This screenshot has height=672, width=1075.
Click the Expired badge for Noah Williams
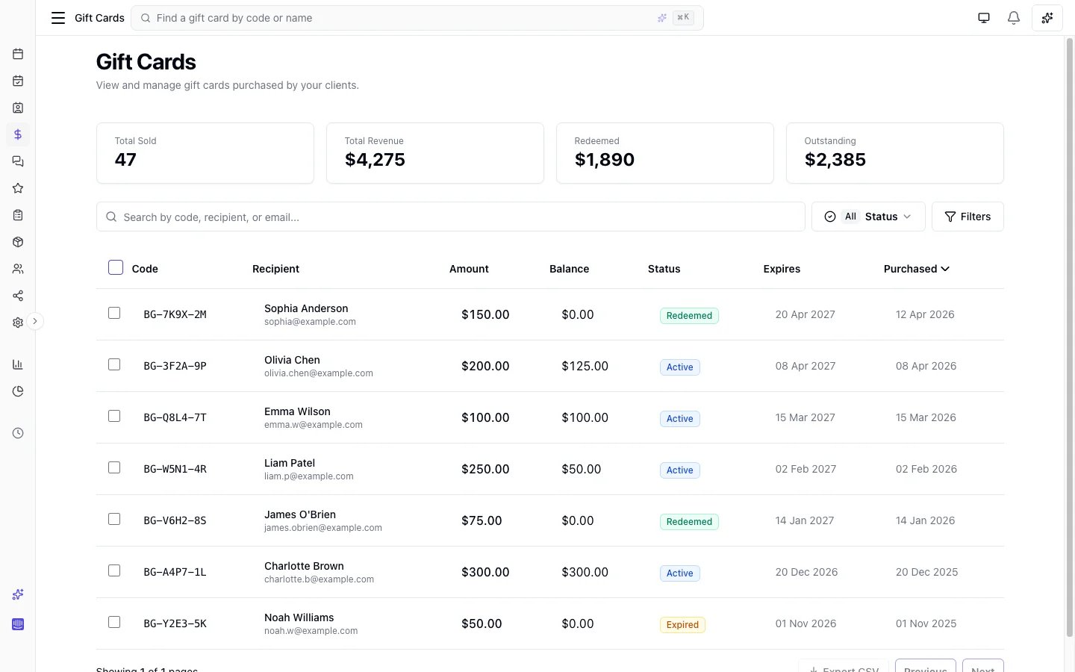(x=682, y=625)
